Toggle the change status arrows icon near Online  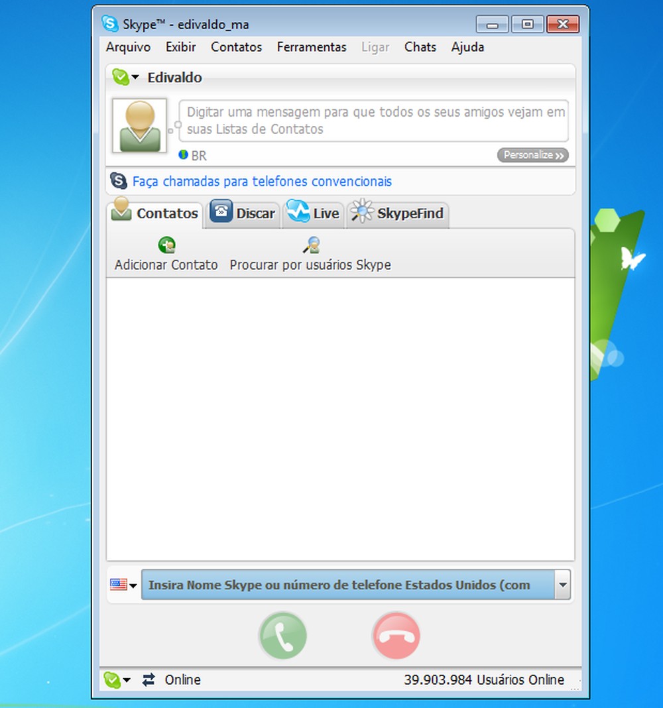147,679
